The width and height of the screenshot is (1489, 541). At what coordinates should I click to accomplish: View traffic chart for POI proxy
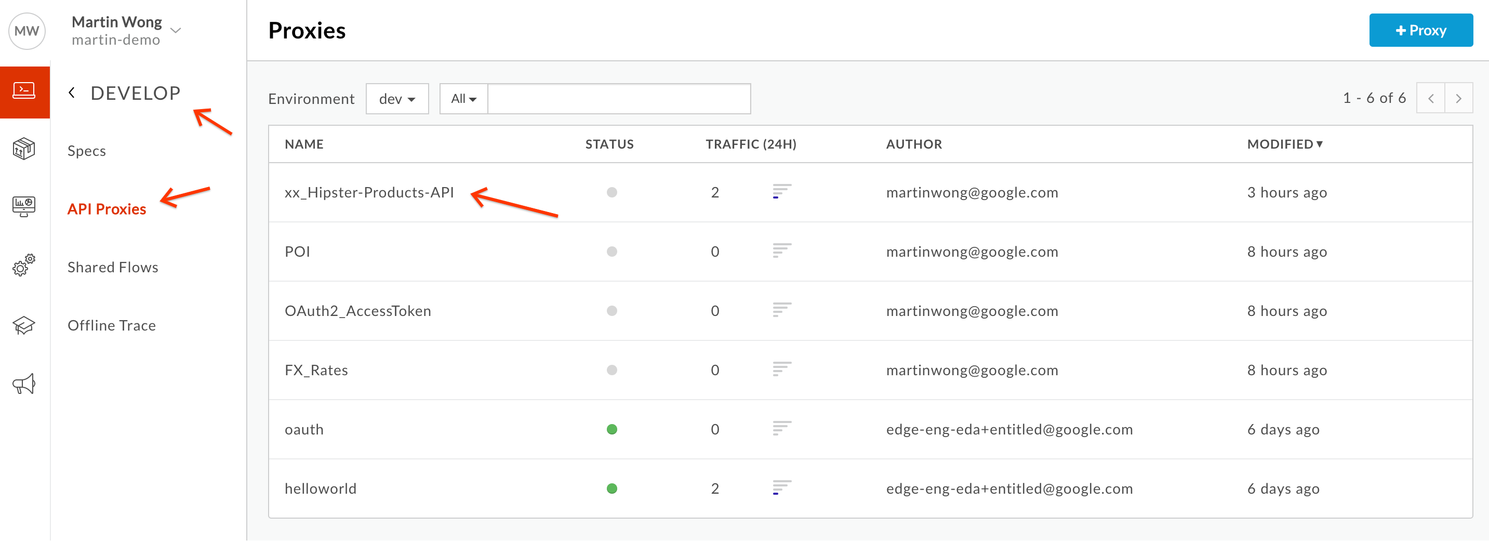tap(781, 251)
